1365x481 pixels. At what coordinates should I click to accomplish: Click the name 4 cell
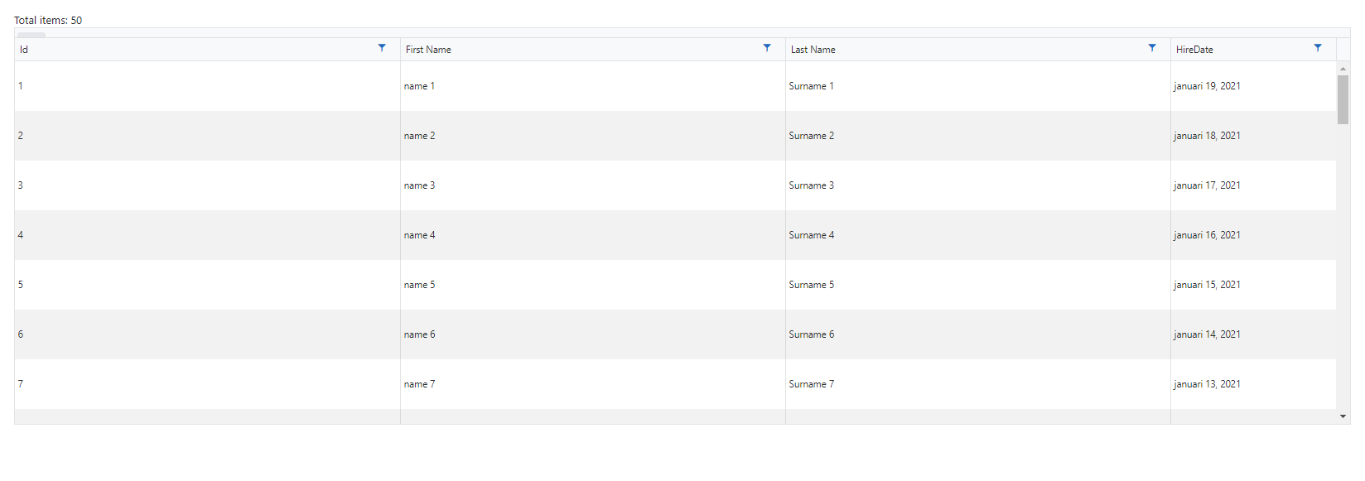pyautogui.click(x=419, y=235)
